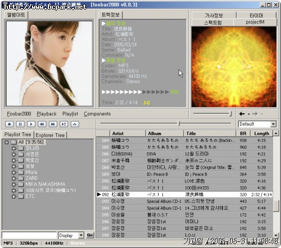The image size is (281, 248).
Task: Click the seek bar thumb
Action: pos(179,124)
